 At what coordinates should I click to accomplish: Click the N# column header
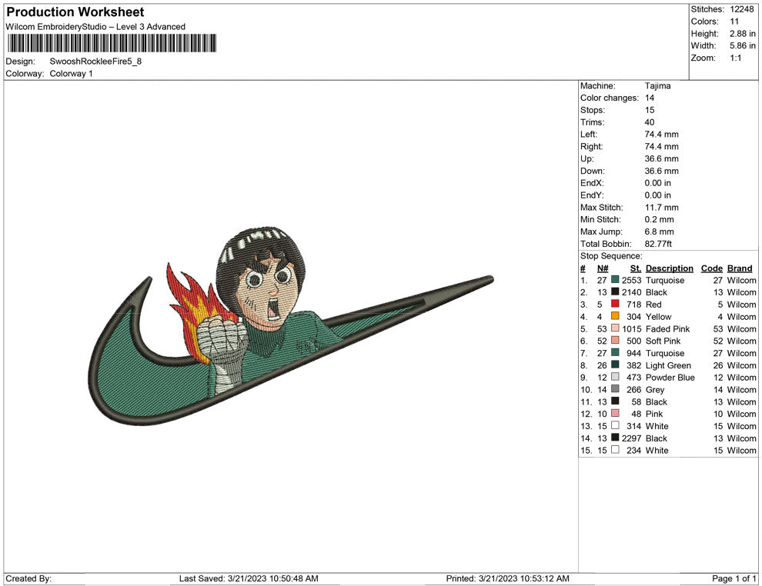click(x=603, y=268)
